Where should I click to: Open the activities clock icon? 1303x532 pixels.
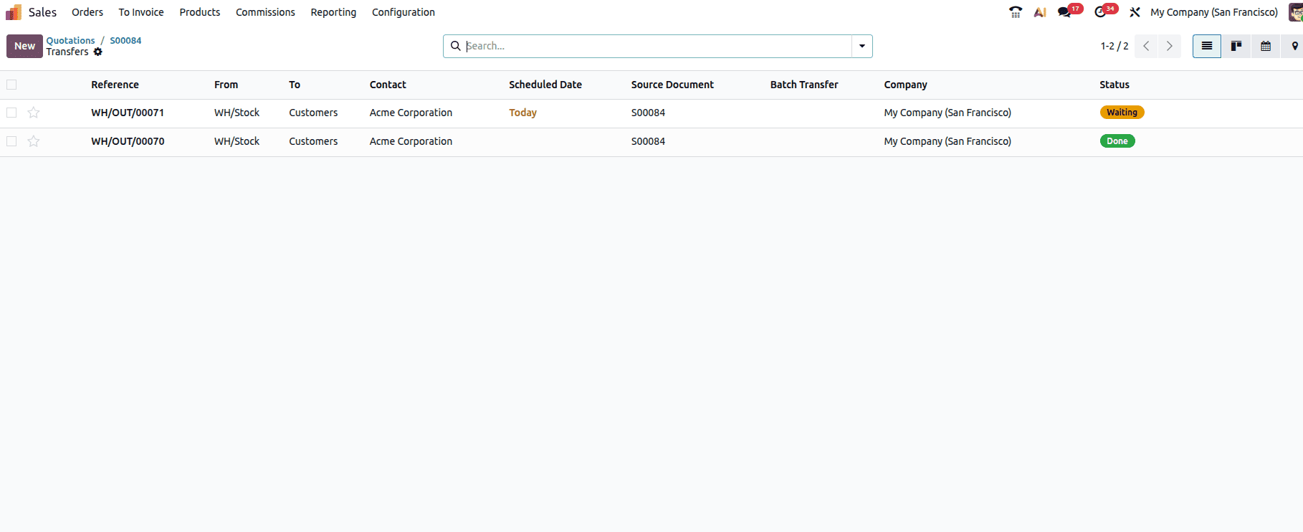tap(1101, 12)
